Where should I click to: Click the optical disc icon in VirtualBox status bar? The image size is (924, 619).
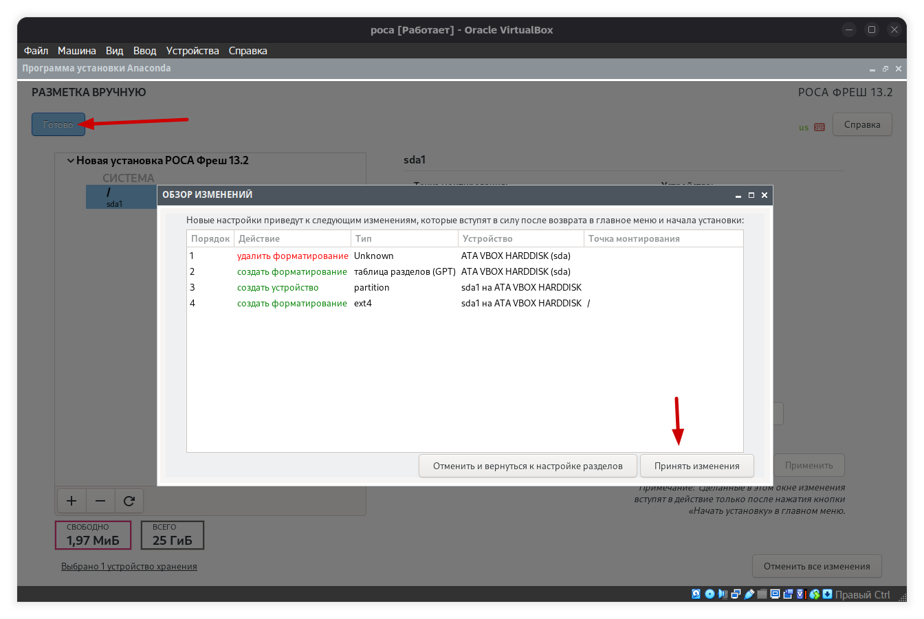click(x=709, y=594)
